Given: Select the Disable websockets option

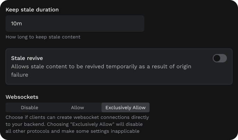Looking at the screenshot, I should pyautogui.click(x=29, y=107).
